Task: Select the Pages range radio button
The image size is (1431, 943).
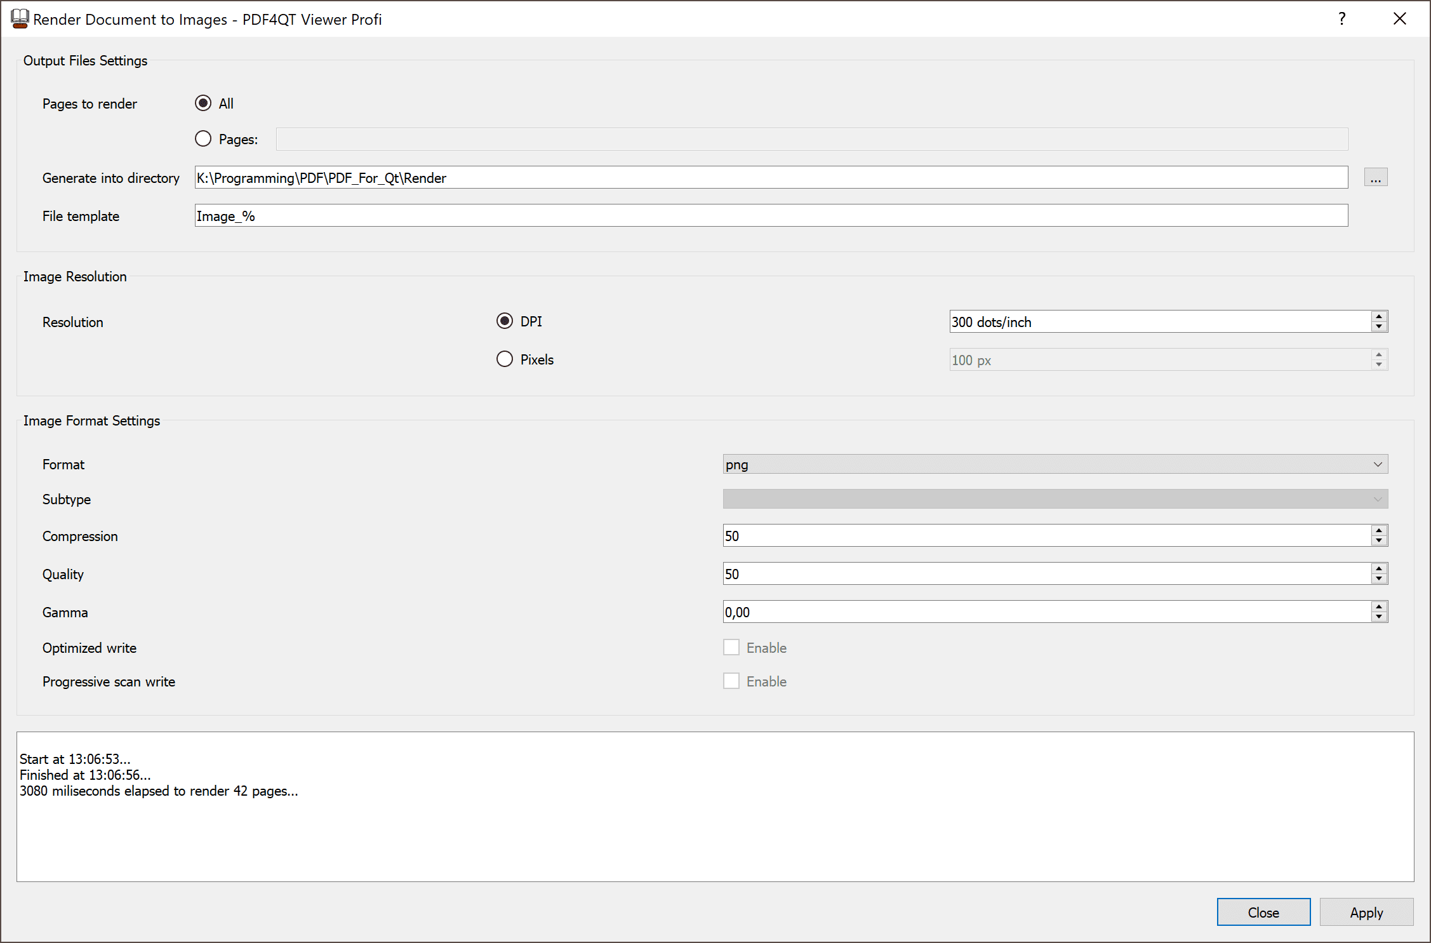Action: [x=203, y=139]
